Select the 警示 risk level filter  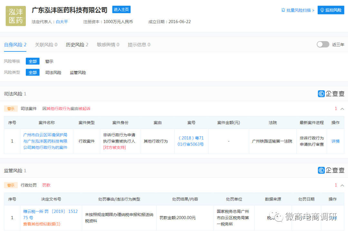[49, 61]
